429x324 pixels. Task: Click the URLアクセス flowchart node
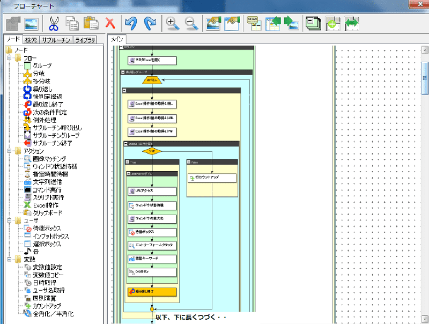coord(152,191)
